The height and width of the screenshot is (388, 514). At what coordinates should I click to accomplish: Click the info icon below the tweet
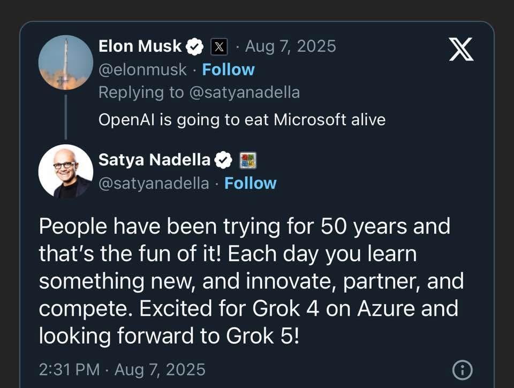click(462, 369)
